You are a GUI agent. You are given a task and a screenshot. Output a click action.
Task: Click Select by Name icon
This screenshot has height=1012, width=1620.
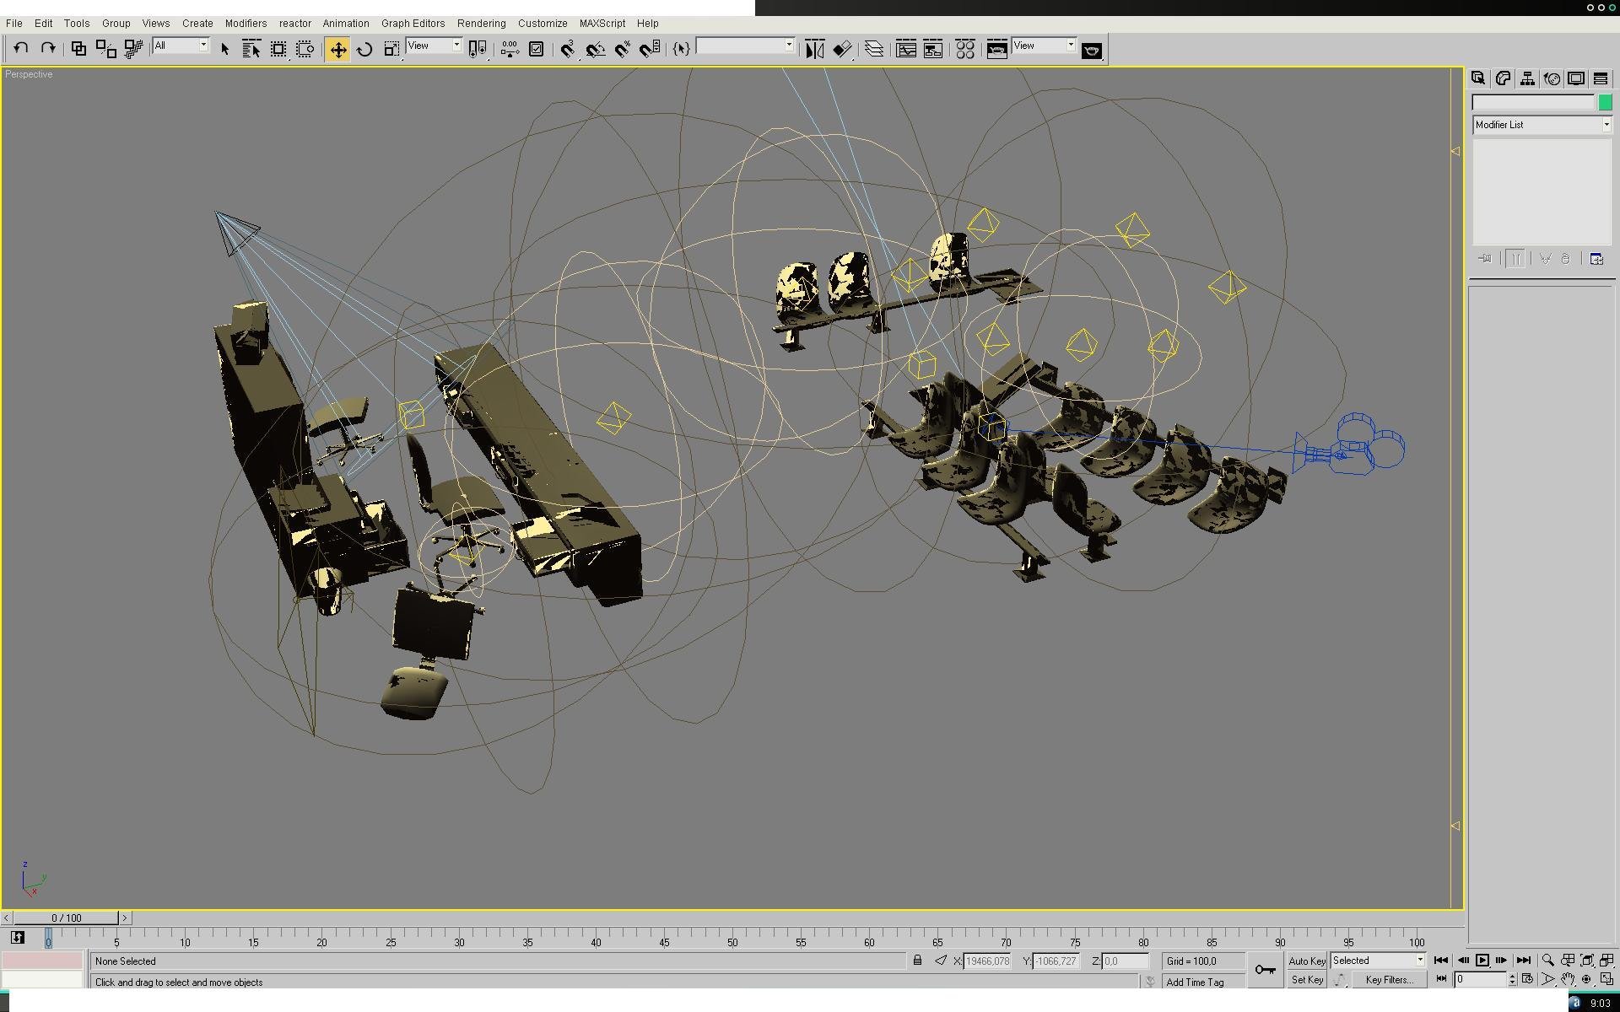[251, 50]
